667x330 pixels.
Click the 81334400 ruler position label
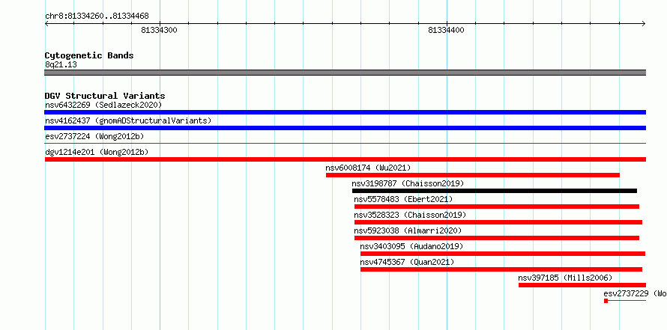click(x=446, y=30)
